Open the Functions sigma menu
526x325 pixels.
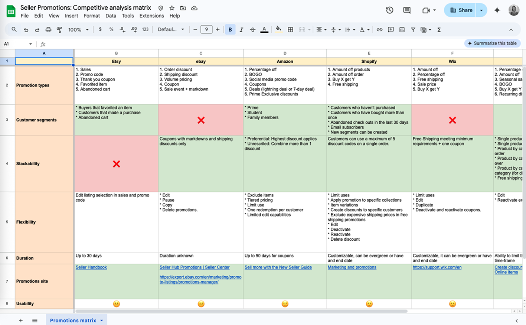[439, 30]
